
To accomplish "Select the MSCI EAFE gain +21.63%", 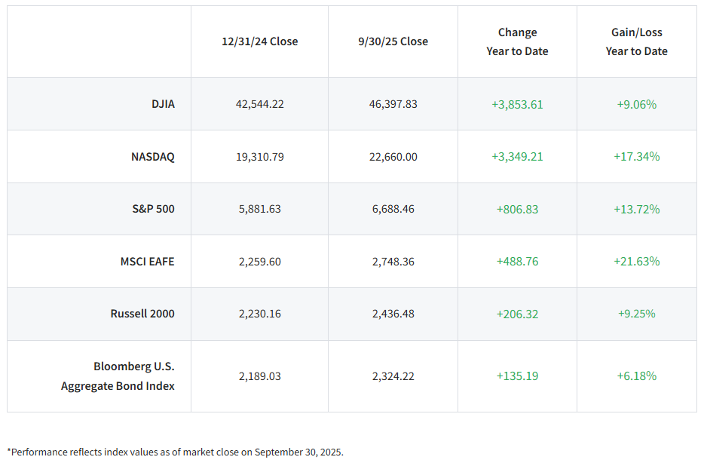I will pos(636,262).
